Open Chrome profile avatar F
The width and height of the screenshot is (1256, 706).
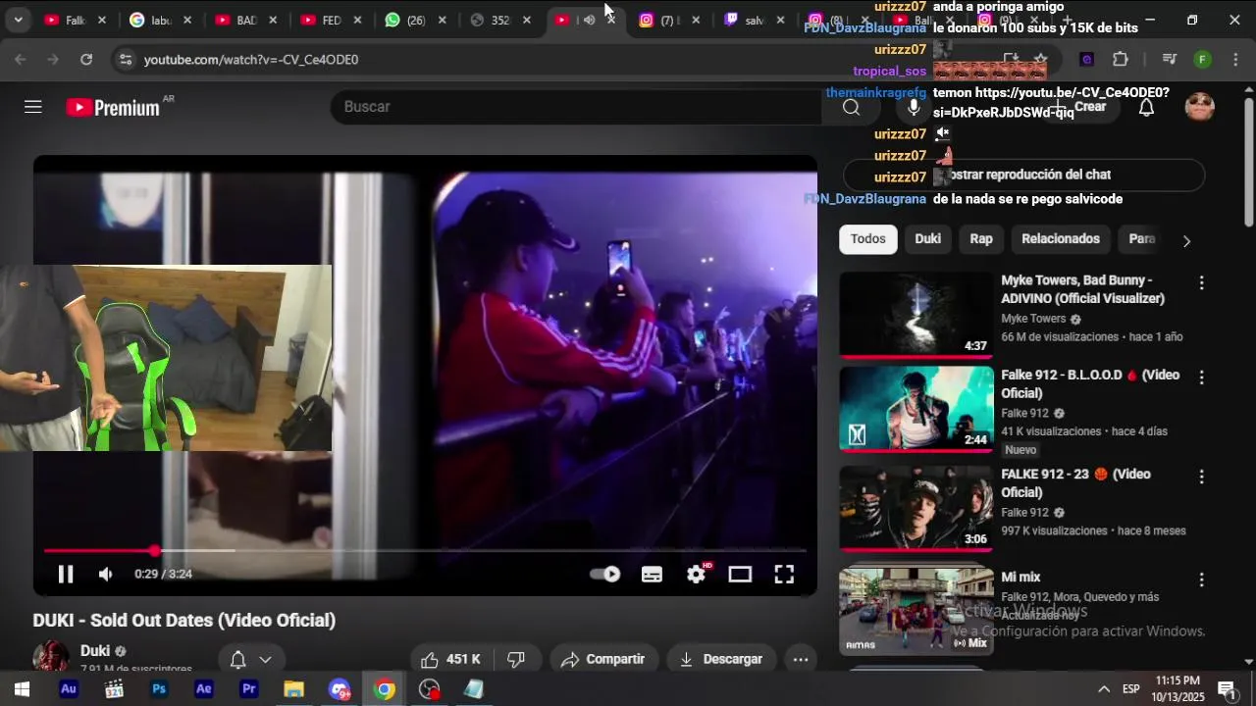click(x=1202, y=60)
